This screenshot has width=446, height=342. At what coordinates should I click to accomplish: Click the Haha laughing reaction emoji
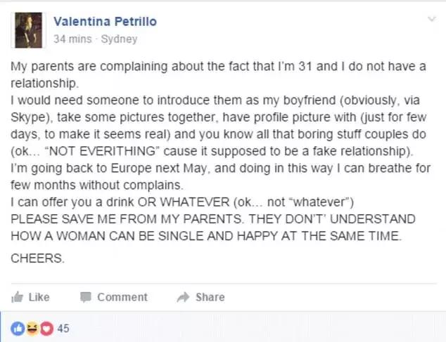30,328
